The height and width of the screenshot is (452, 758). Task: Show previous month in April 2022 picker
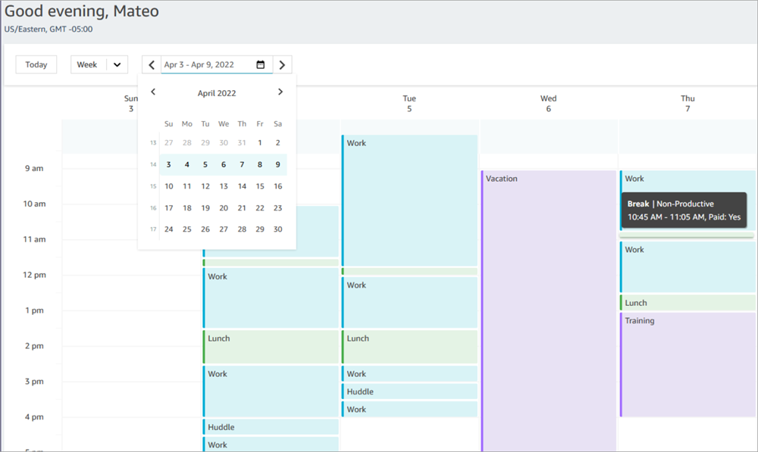point(153,92)
